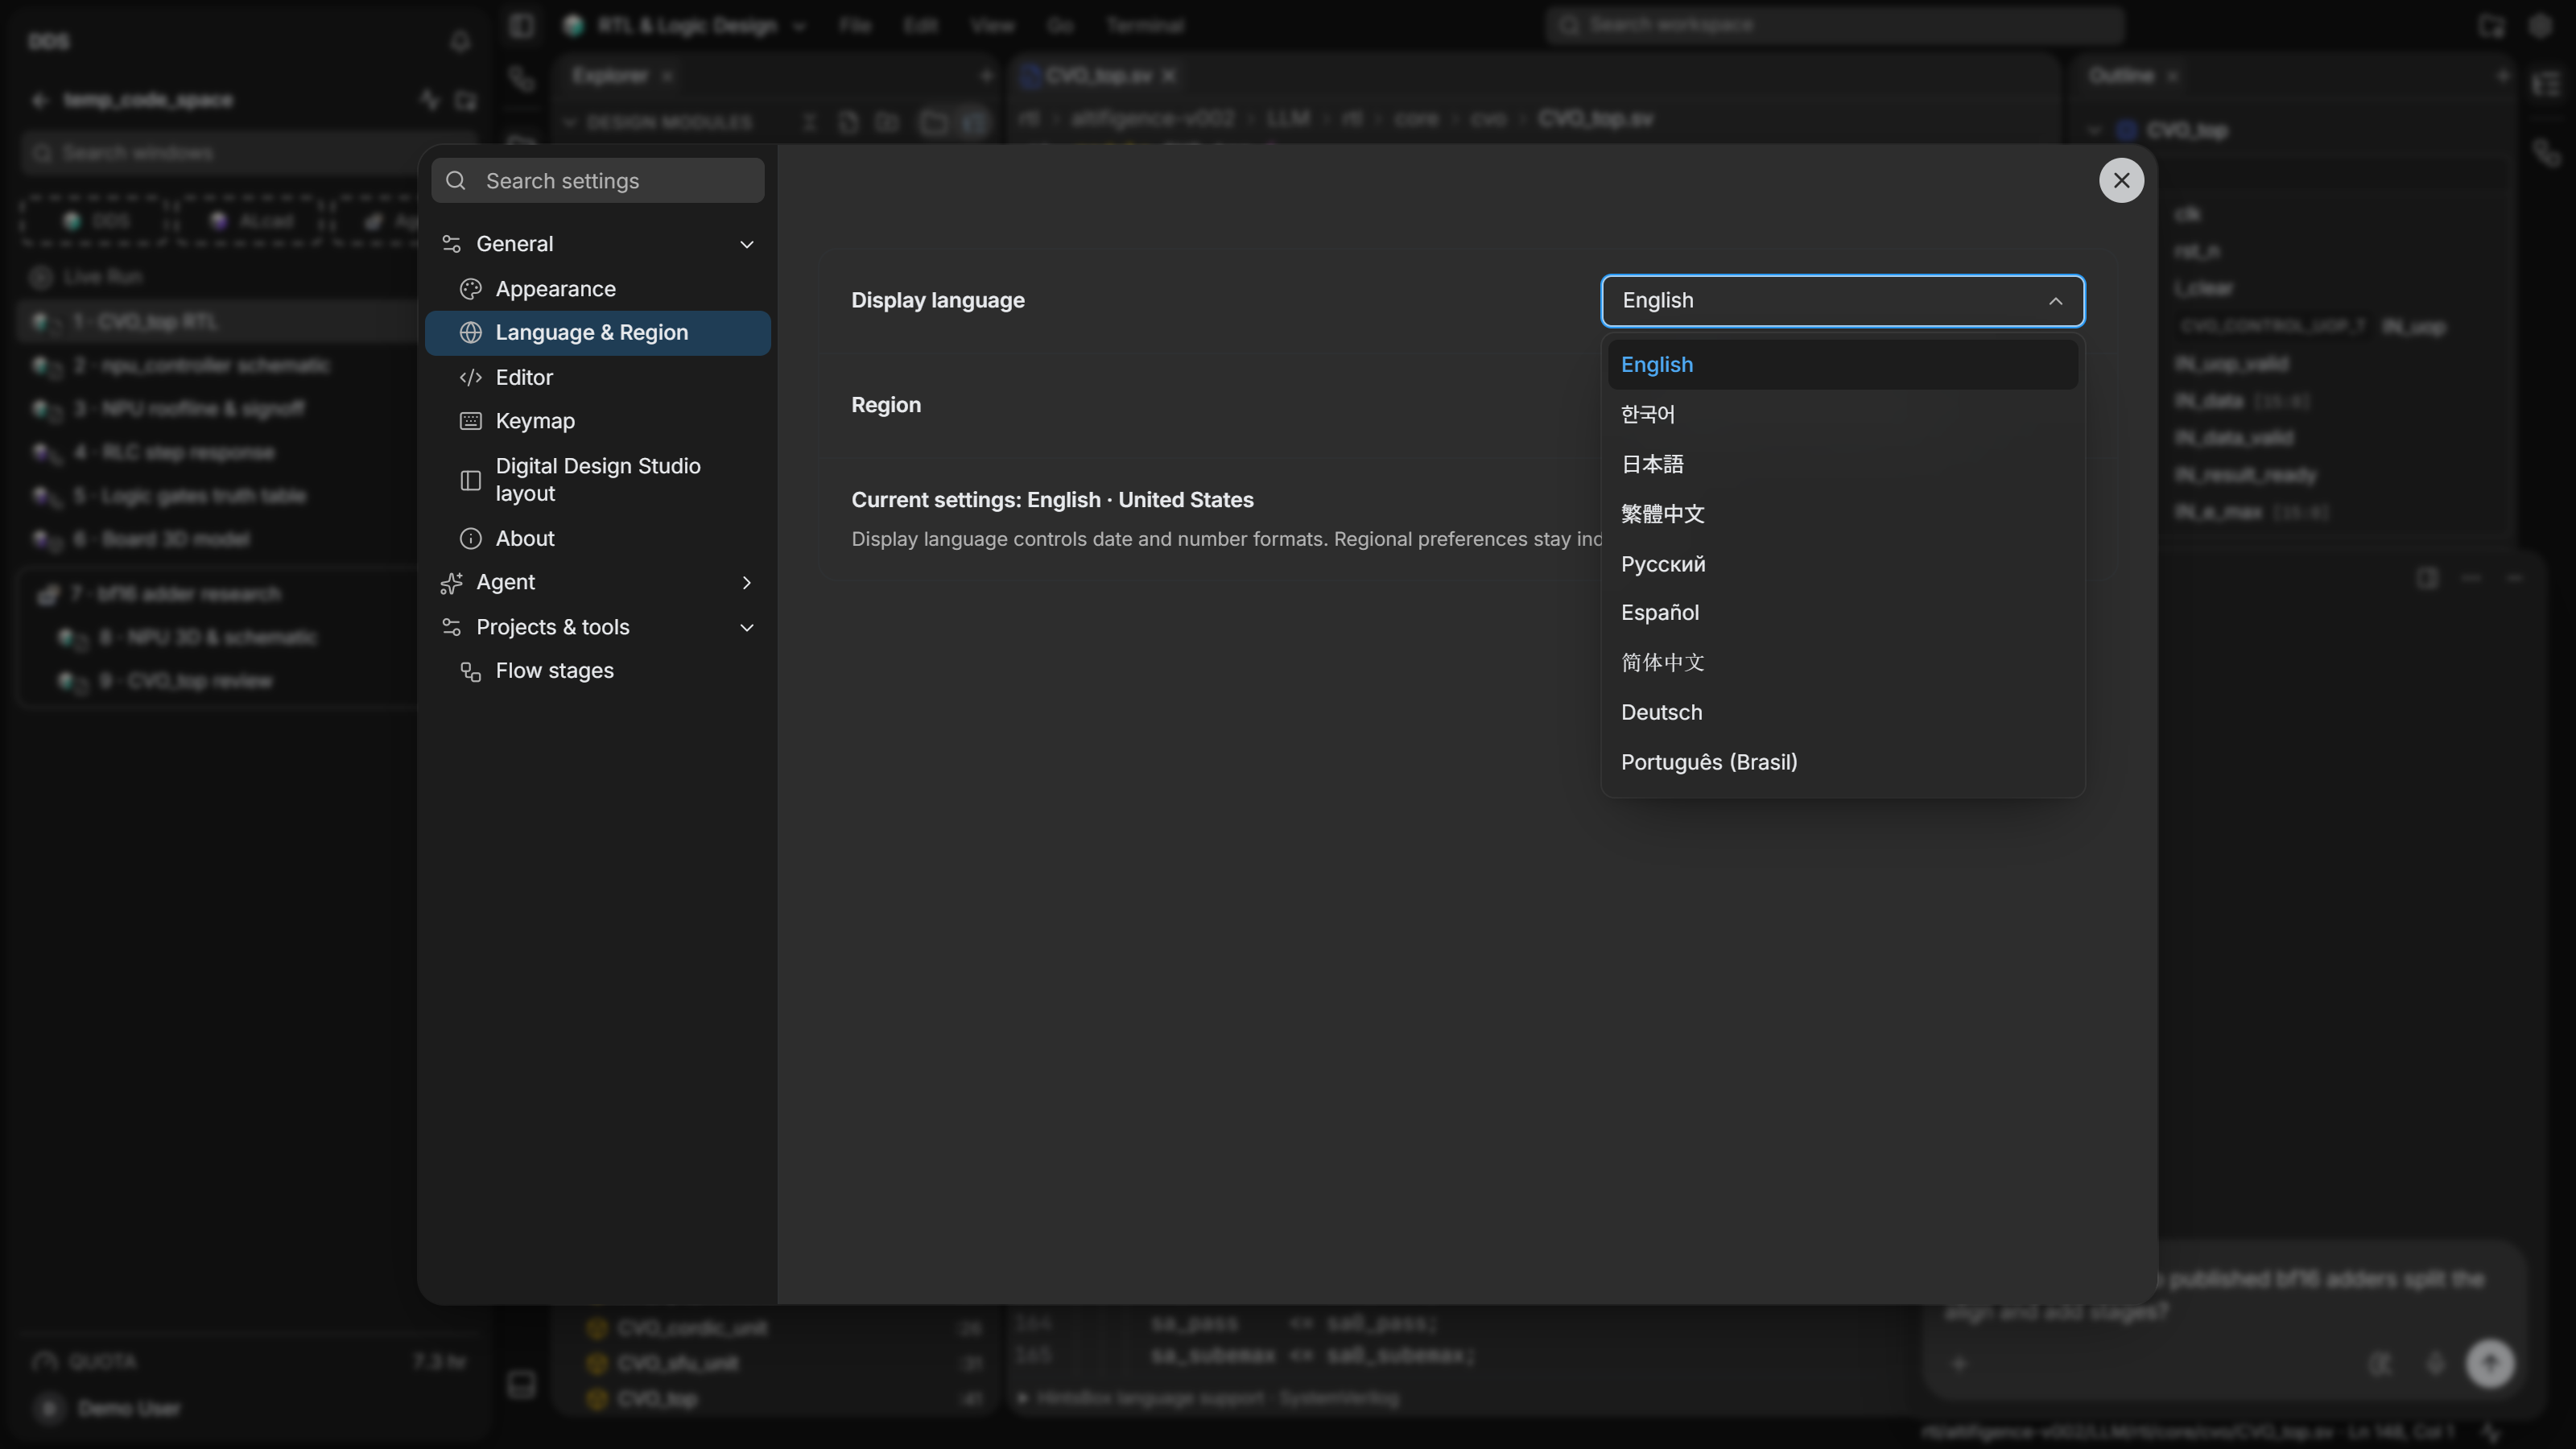Click the Current settings summary text

pos(1052,500)
